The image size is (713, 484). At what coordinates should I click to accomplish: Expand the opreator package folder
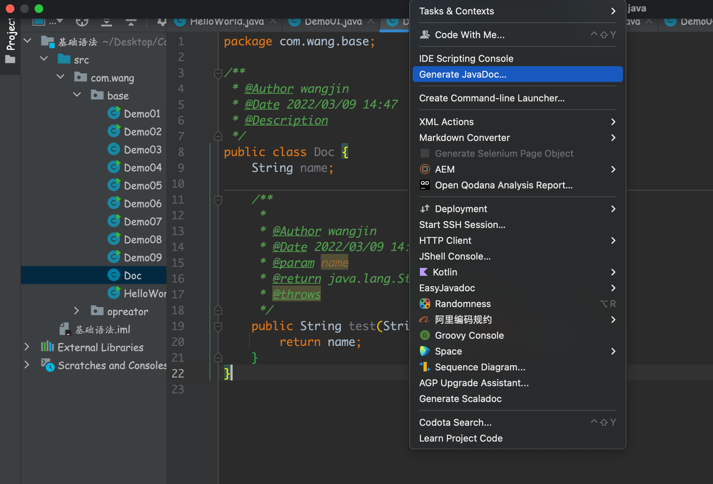[x=76, y=311]
